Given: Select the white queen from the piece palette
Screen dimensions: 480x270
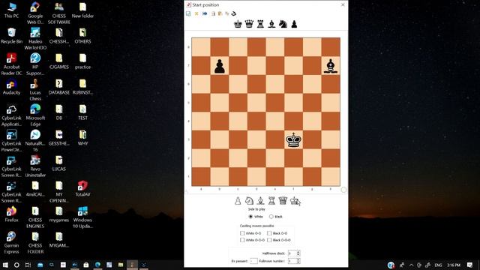Looking at the screenshot, I should coord(283,201).
